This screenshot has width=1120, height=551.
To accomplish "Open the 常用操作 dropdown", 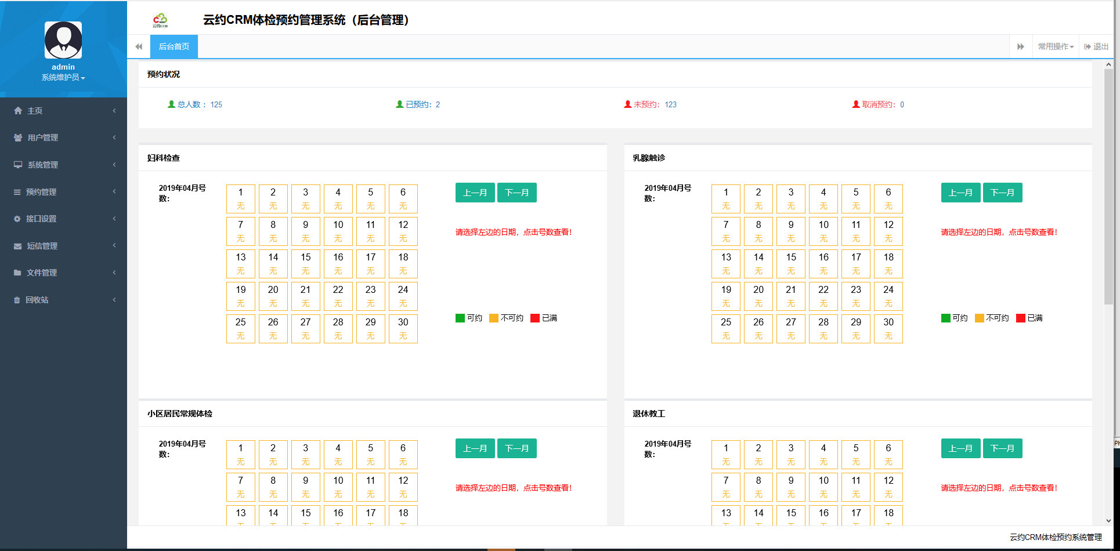I will pyautogui.click(x=1056, y=46).
